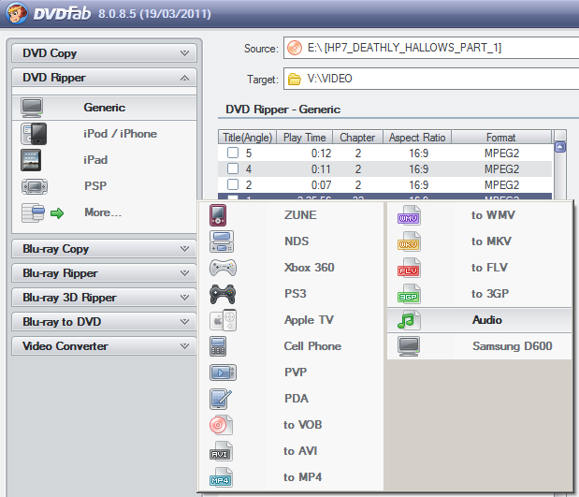
Task: Click the green Audio music note icon
Action: (409, 320)
